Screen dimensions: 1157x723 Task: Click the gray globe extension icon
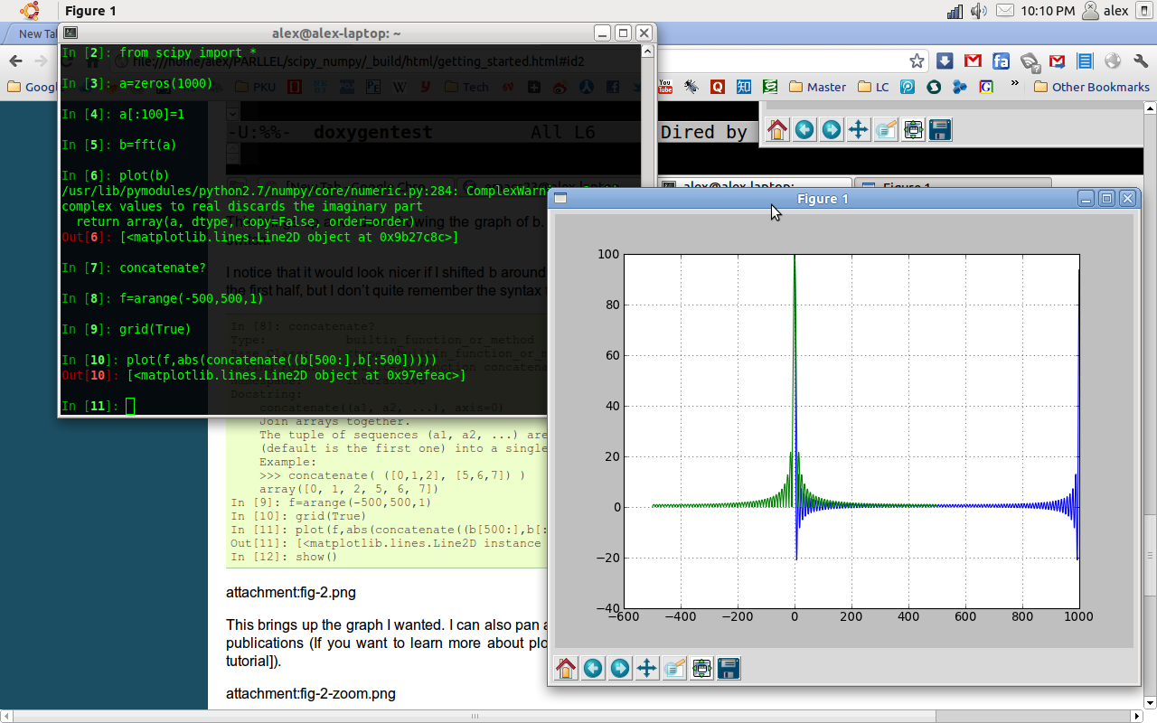(x=1113, y=61)
